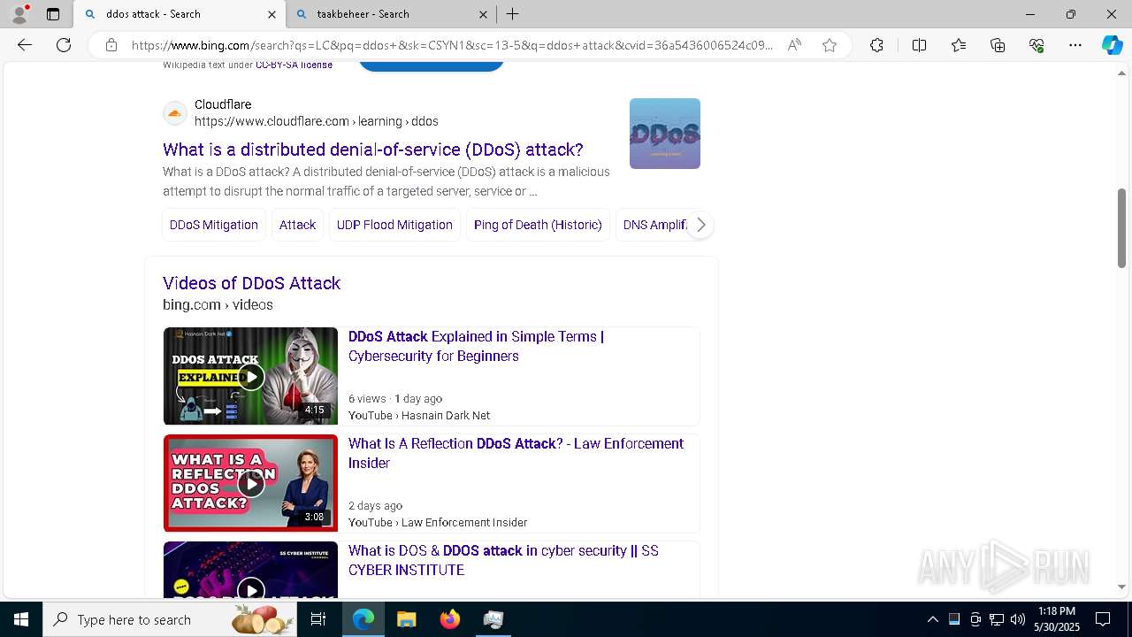The height and width of the screenshot is (637, 1132).
Task: Click the page vertical scrollbar thumb
Action: click(x=1121, y=227)
